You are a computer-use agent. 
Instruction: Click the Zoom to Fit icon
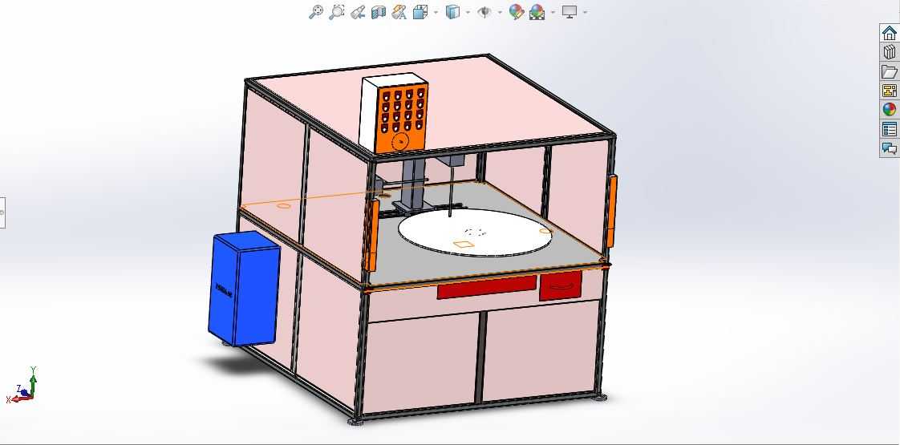[x=316, y=12]
